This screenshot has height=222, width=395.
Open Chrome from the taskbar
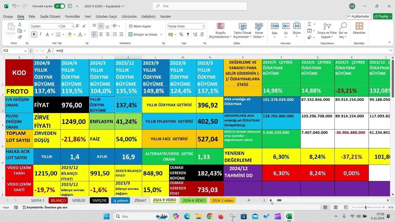click(210, 216)
